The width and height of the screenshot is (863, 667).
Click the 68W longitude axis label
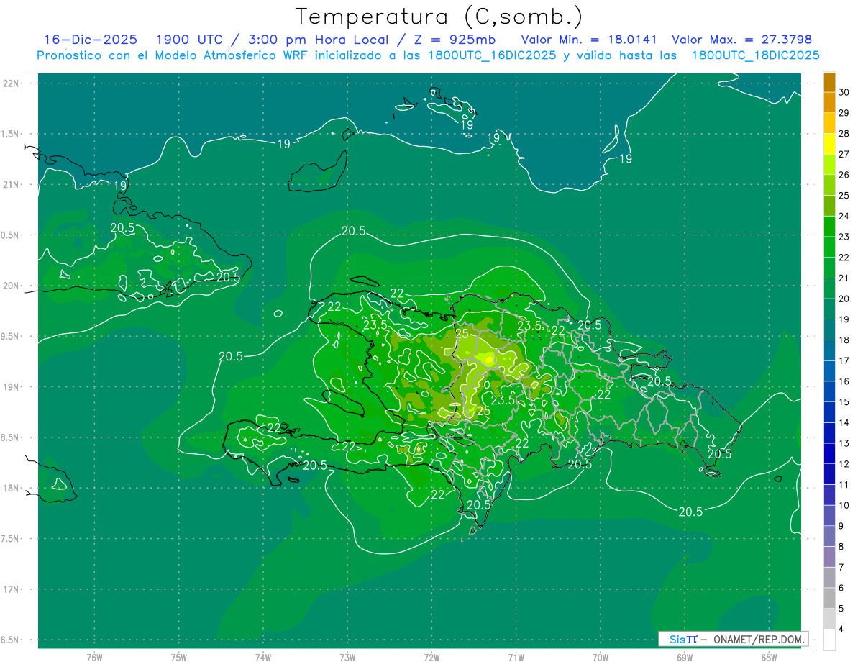[768, 657]
